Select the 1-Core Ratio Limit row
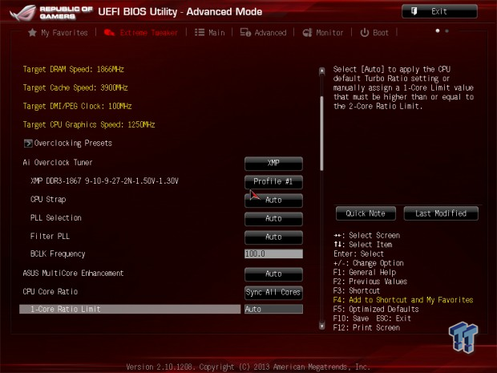497x373 pixels. click(130, 309)
